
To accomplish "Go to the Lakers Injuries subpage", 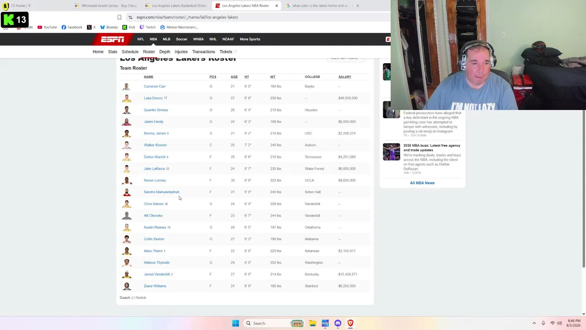I will pyautogui.click(x=181, y=52).
